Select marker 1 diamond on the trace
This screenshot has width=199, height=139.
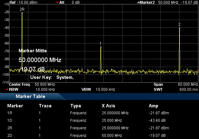[x=101, y=47]
